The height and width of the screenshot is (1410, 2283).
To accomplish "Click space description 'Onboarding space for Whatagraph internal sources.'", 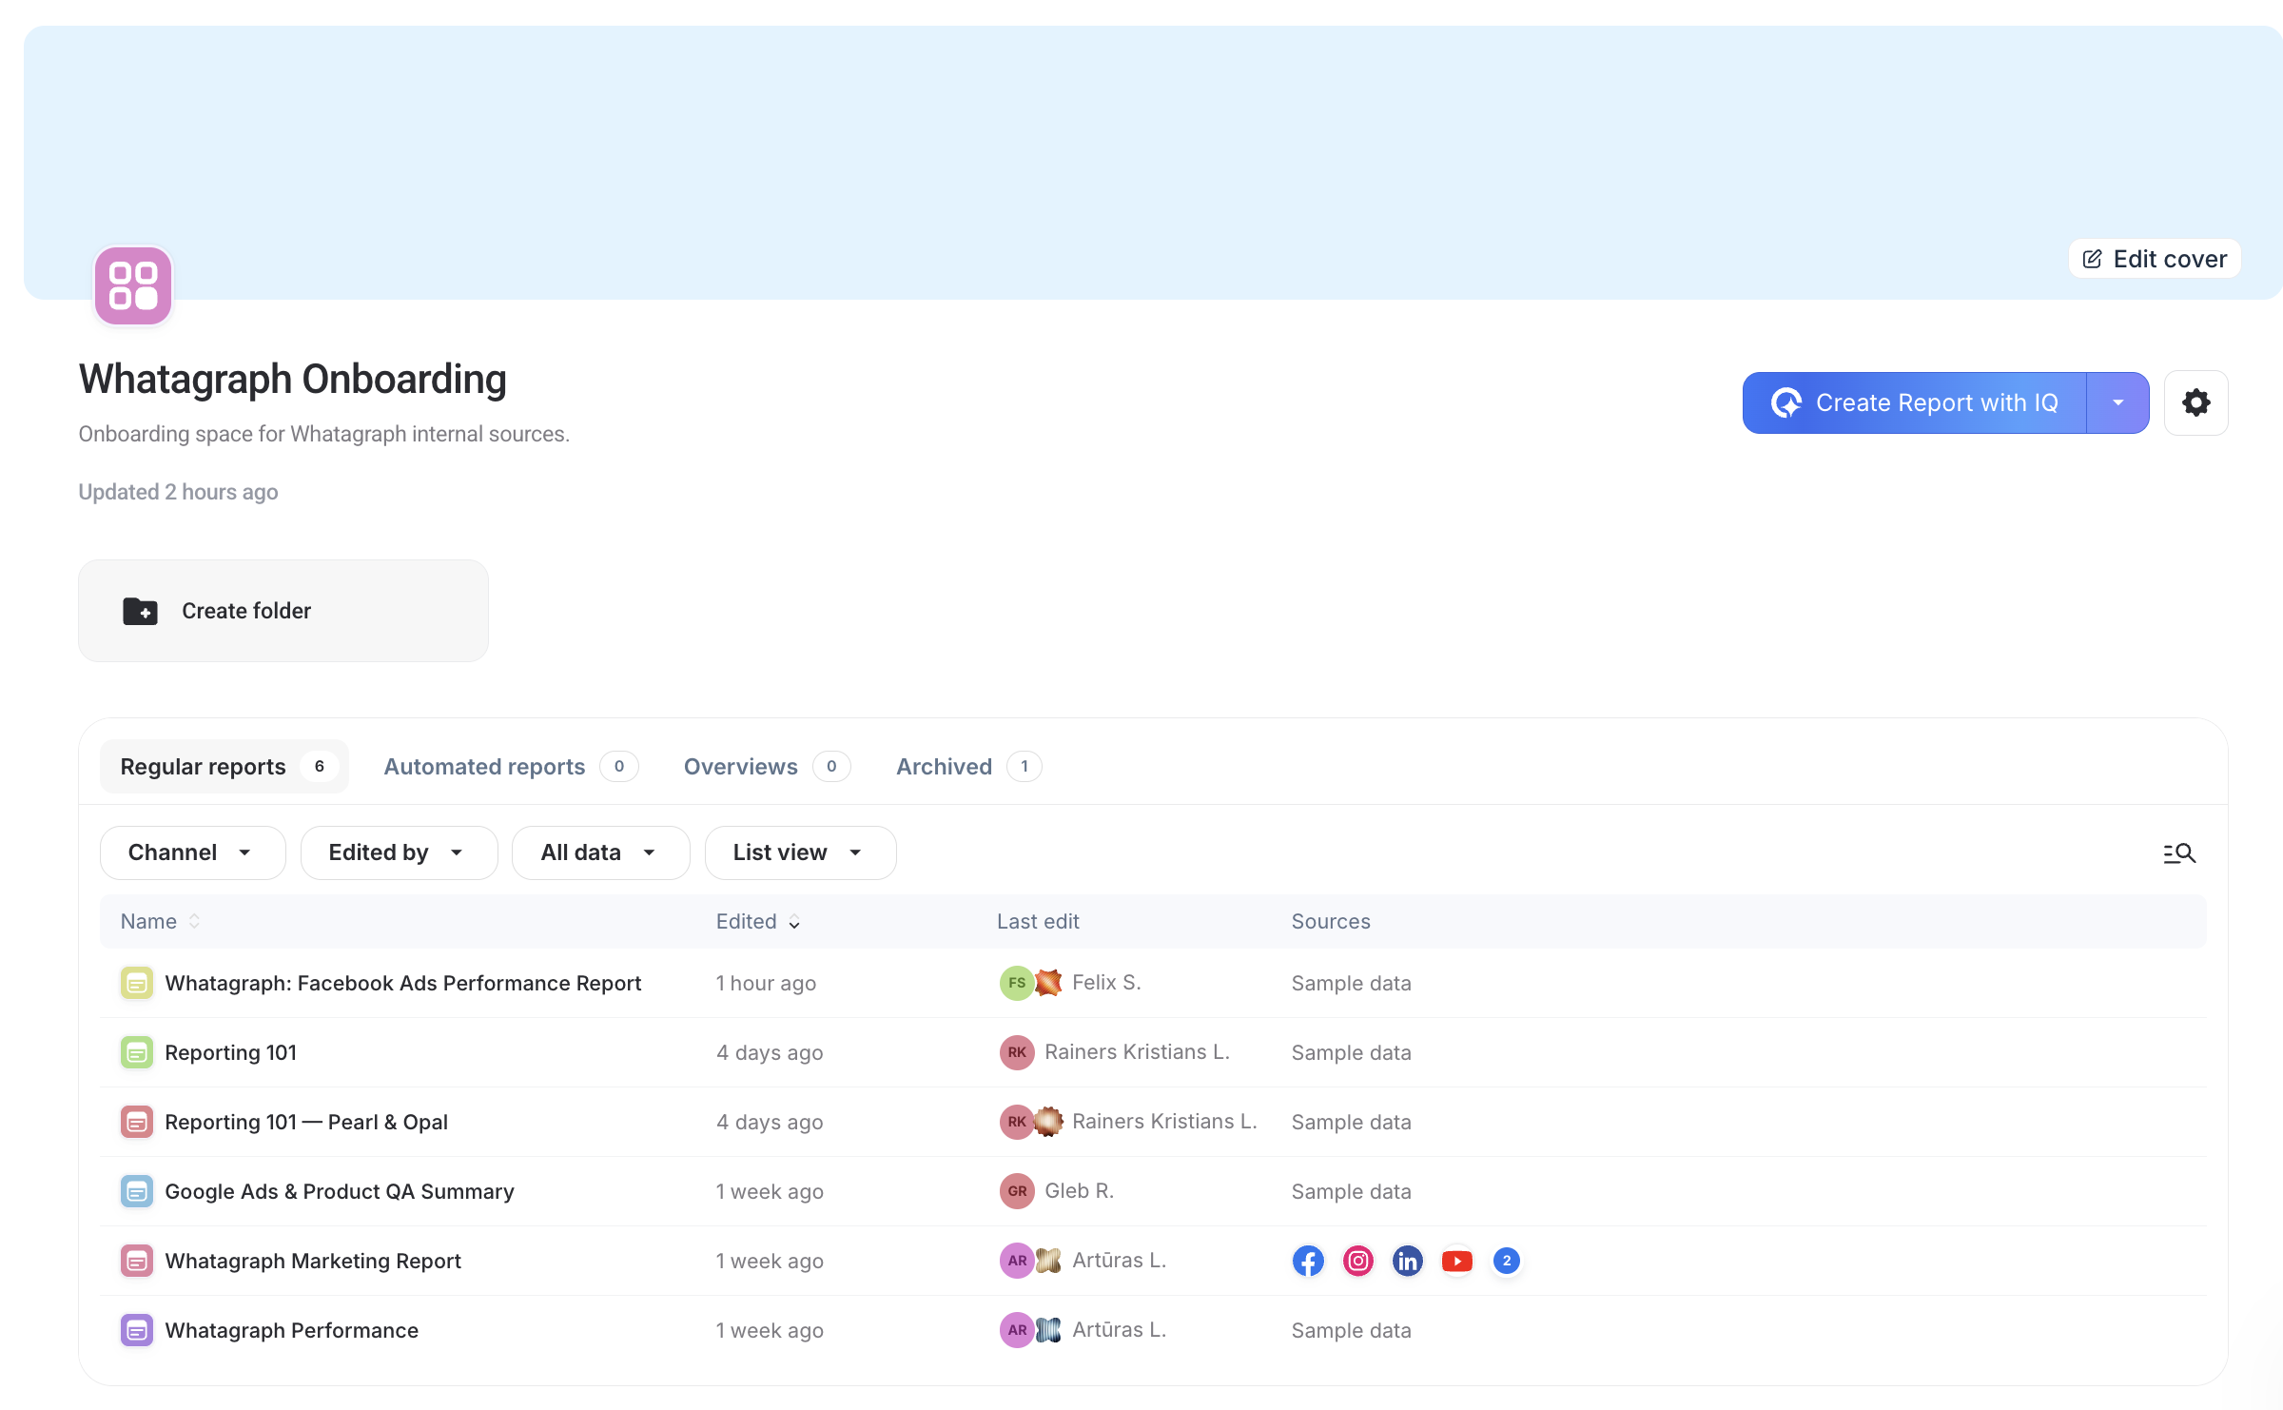I will (x=324, y=434).
